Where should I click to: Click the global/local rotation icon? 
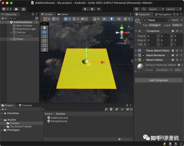tap(54, 19)
